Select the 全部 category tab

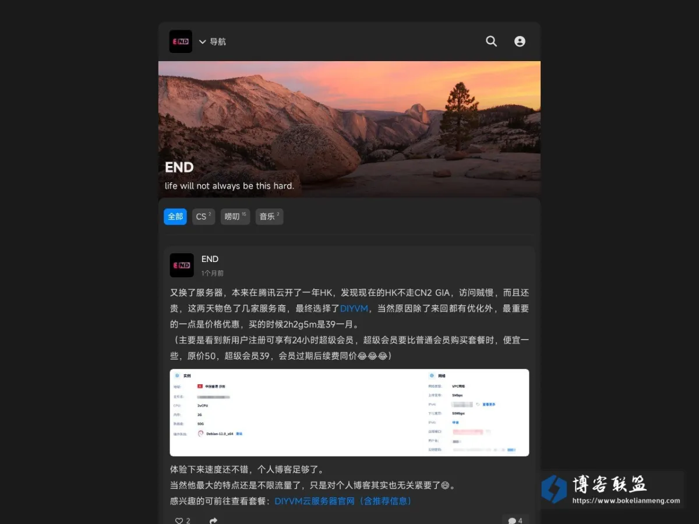(175, 217)
